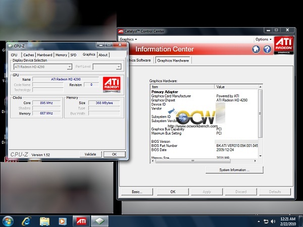303x227 pixels.
Task: Expand the Display Device Selection dropdown
Action: click(x=43, y=67)
